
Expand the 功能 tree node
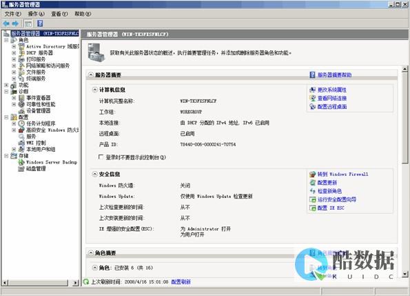point(6,85)
